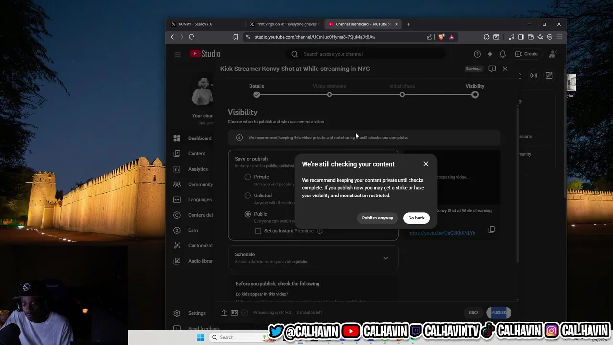The image size is (613, 345).
Task: Click the send feedback icon beside Saving
Action: pos(492,69)
